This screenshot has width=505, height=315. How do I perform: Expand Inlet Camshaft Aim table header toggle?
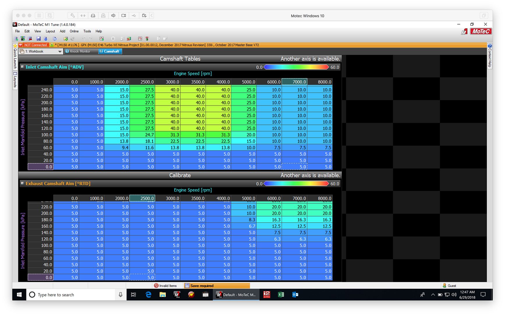click(22, 67)
